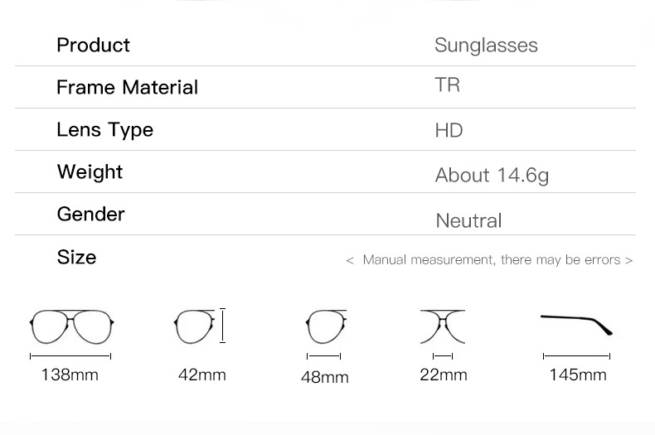
Task: Click the Product row label
Action: pos(93,45)
